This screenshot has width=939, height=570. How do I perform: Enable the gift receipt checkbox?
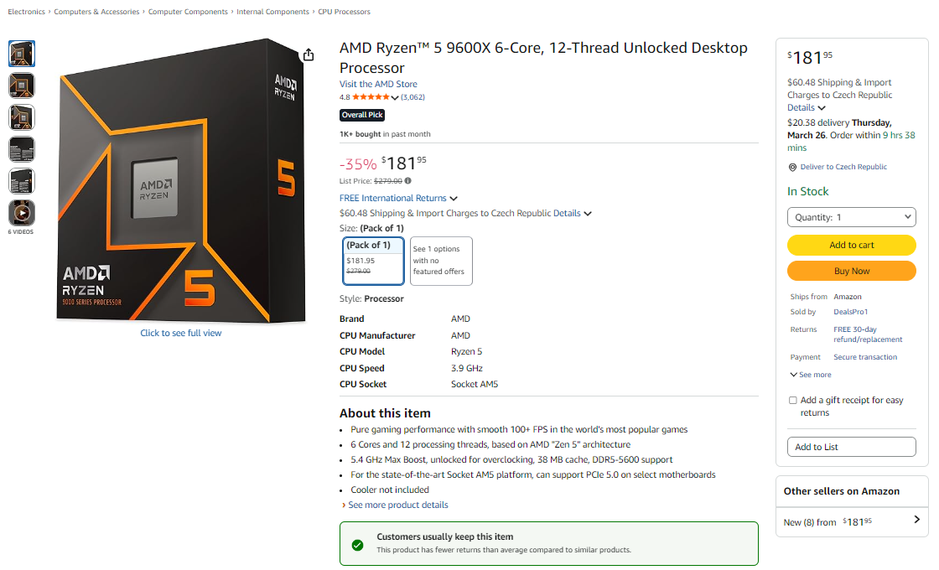coord(793,401)
